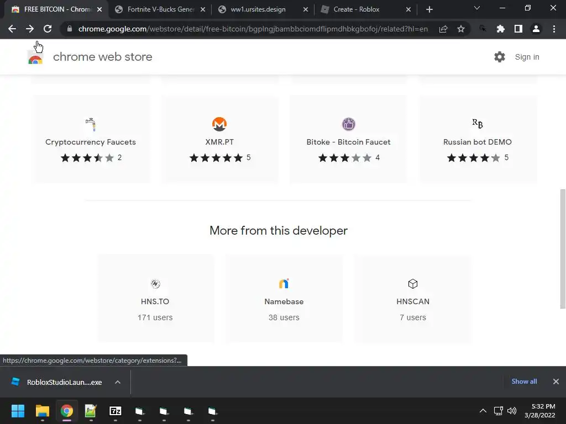Go forward to the next page
The height and width of the screenshot is (424, 566).
tap(30, 29)
